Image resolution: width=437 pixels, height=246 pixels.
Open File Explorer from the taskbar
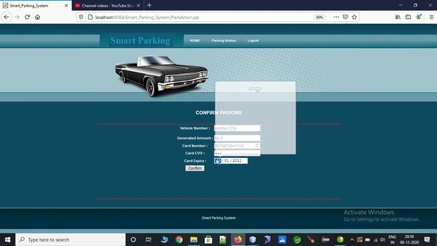pyautogui.click(x=194, y=240)
